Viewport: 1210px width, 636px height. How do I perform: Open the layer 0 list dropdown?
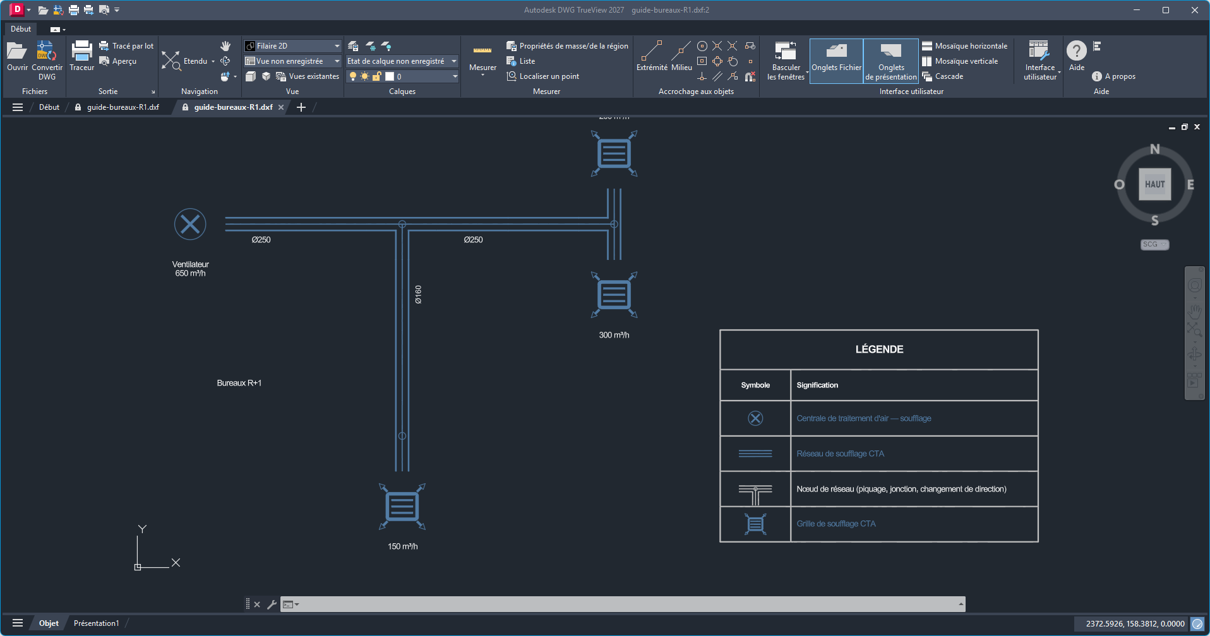[x=455, y=76]
